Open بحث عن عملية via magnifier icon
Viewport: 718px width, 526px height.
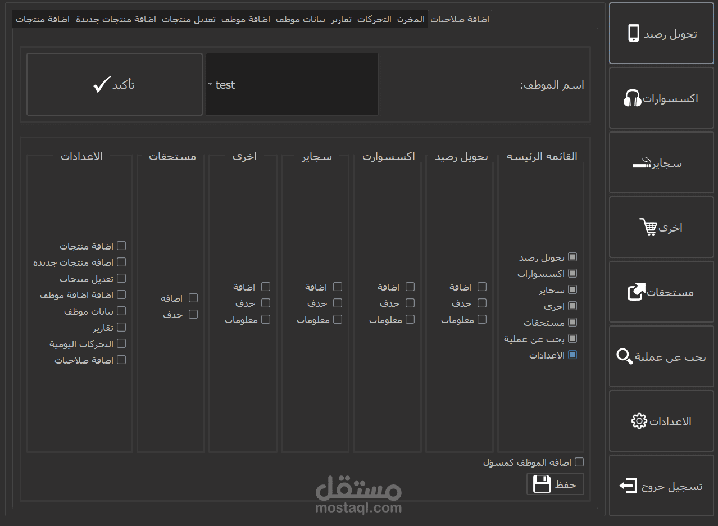coord(625,356)
